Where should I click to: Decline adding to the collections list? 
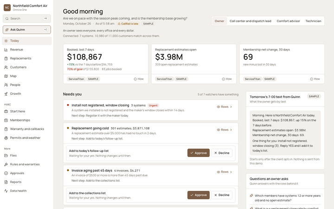(222, 195)
